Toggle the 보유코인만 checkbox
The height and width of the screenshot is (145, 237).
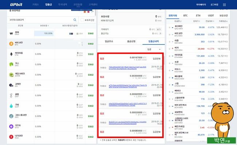click(82, 20)
